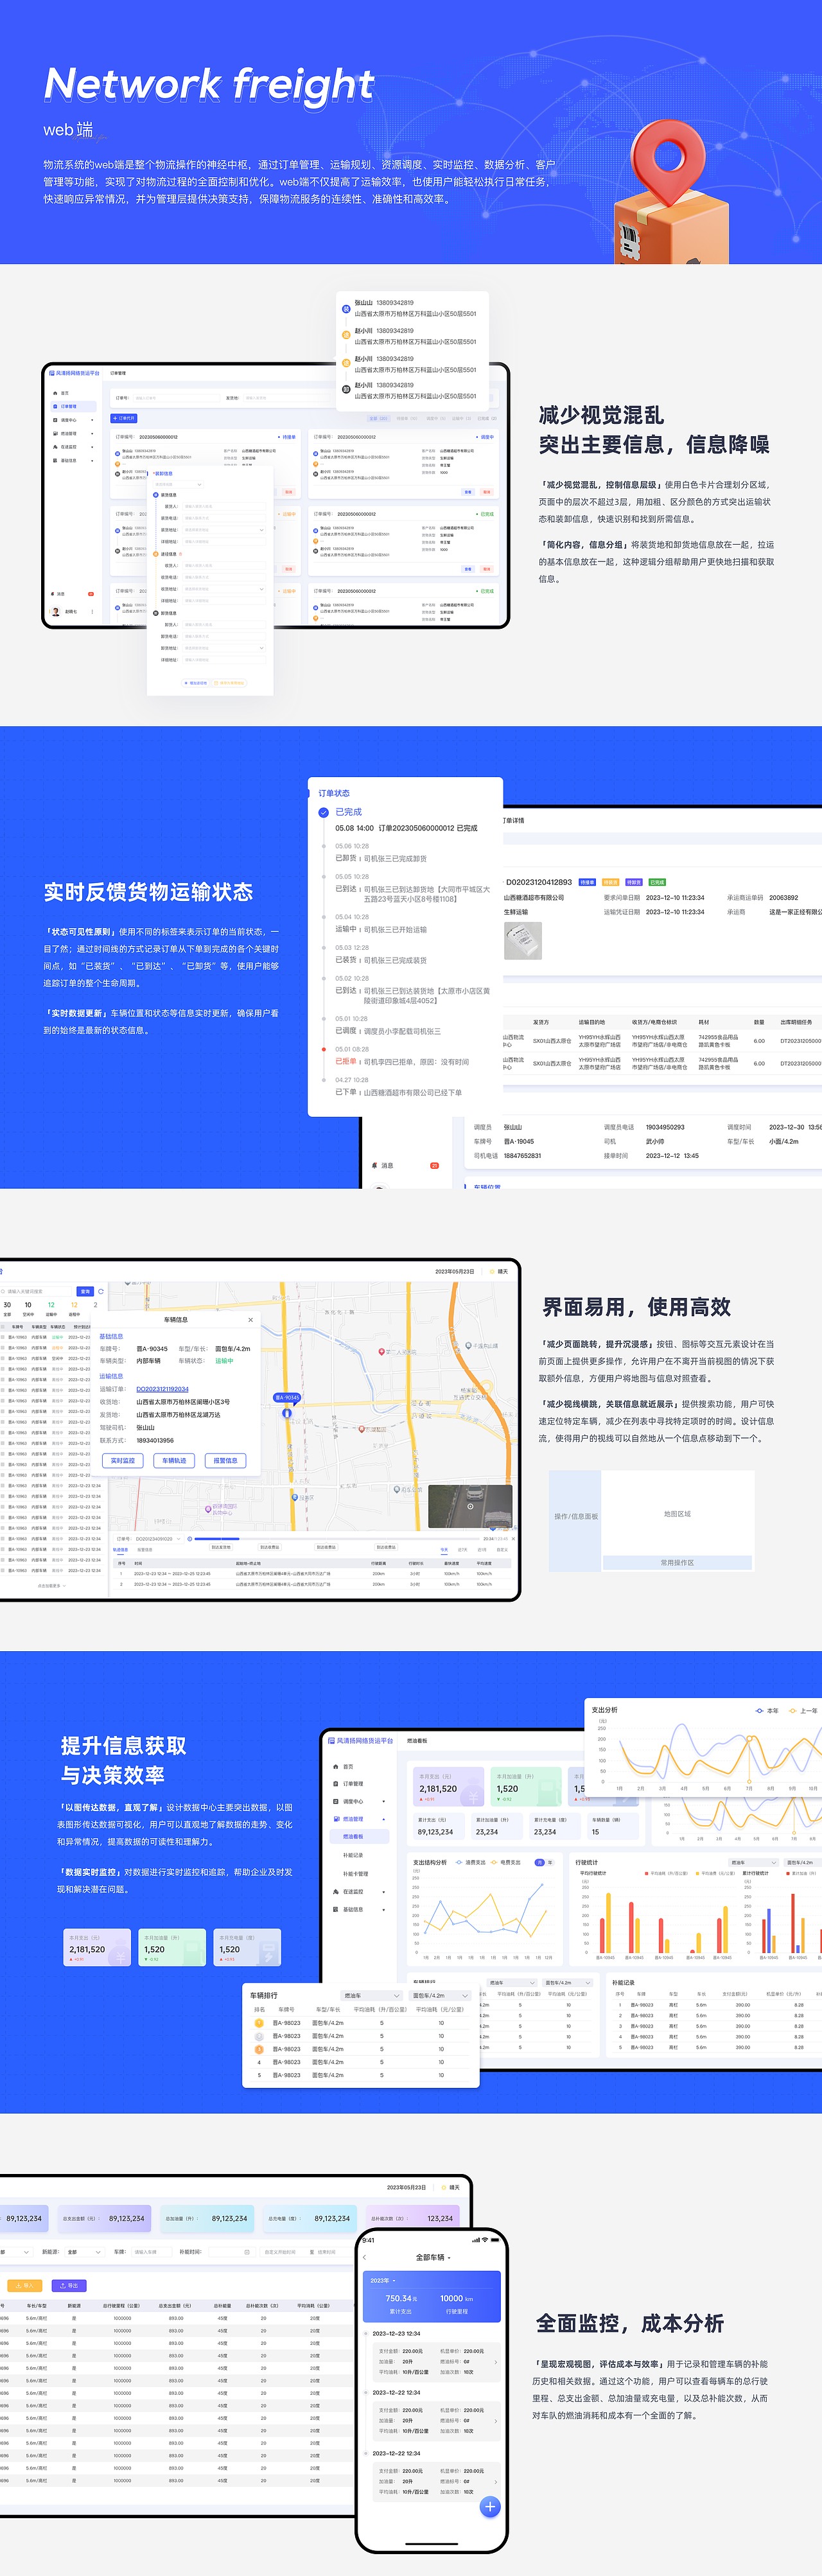
Task: Click the 车牌 input field in cost filters
Action: coord(151,2252)
